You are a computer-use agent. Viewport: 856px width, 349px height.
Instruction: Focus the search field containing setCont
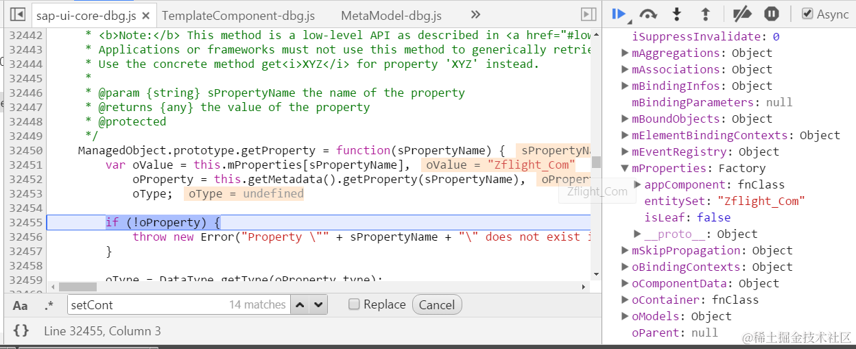[178, 304]
